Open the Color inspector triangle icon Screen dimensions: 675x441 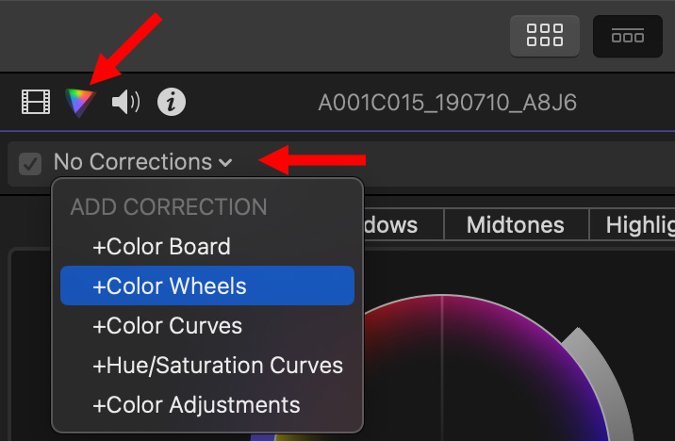click(x=80, y=102)
